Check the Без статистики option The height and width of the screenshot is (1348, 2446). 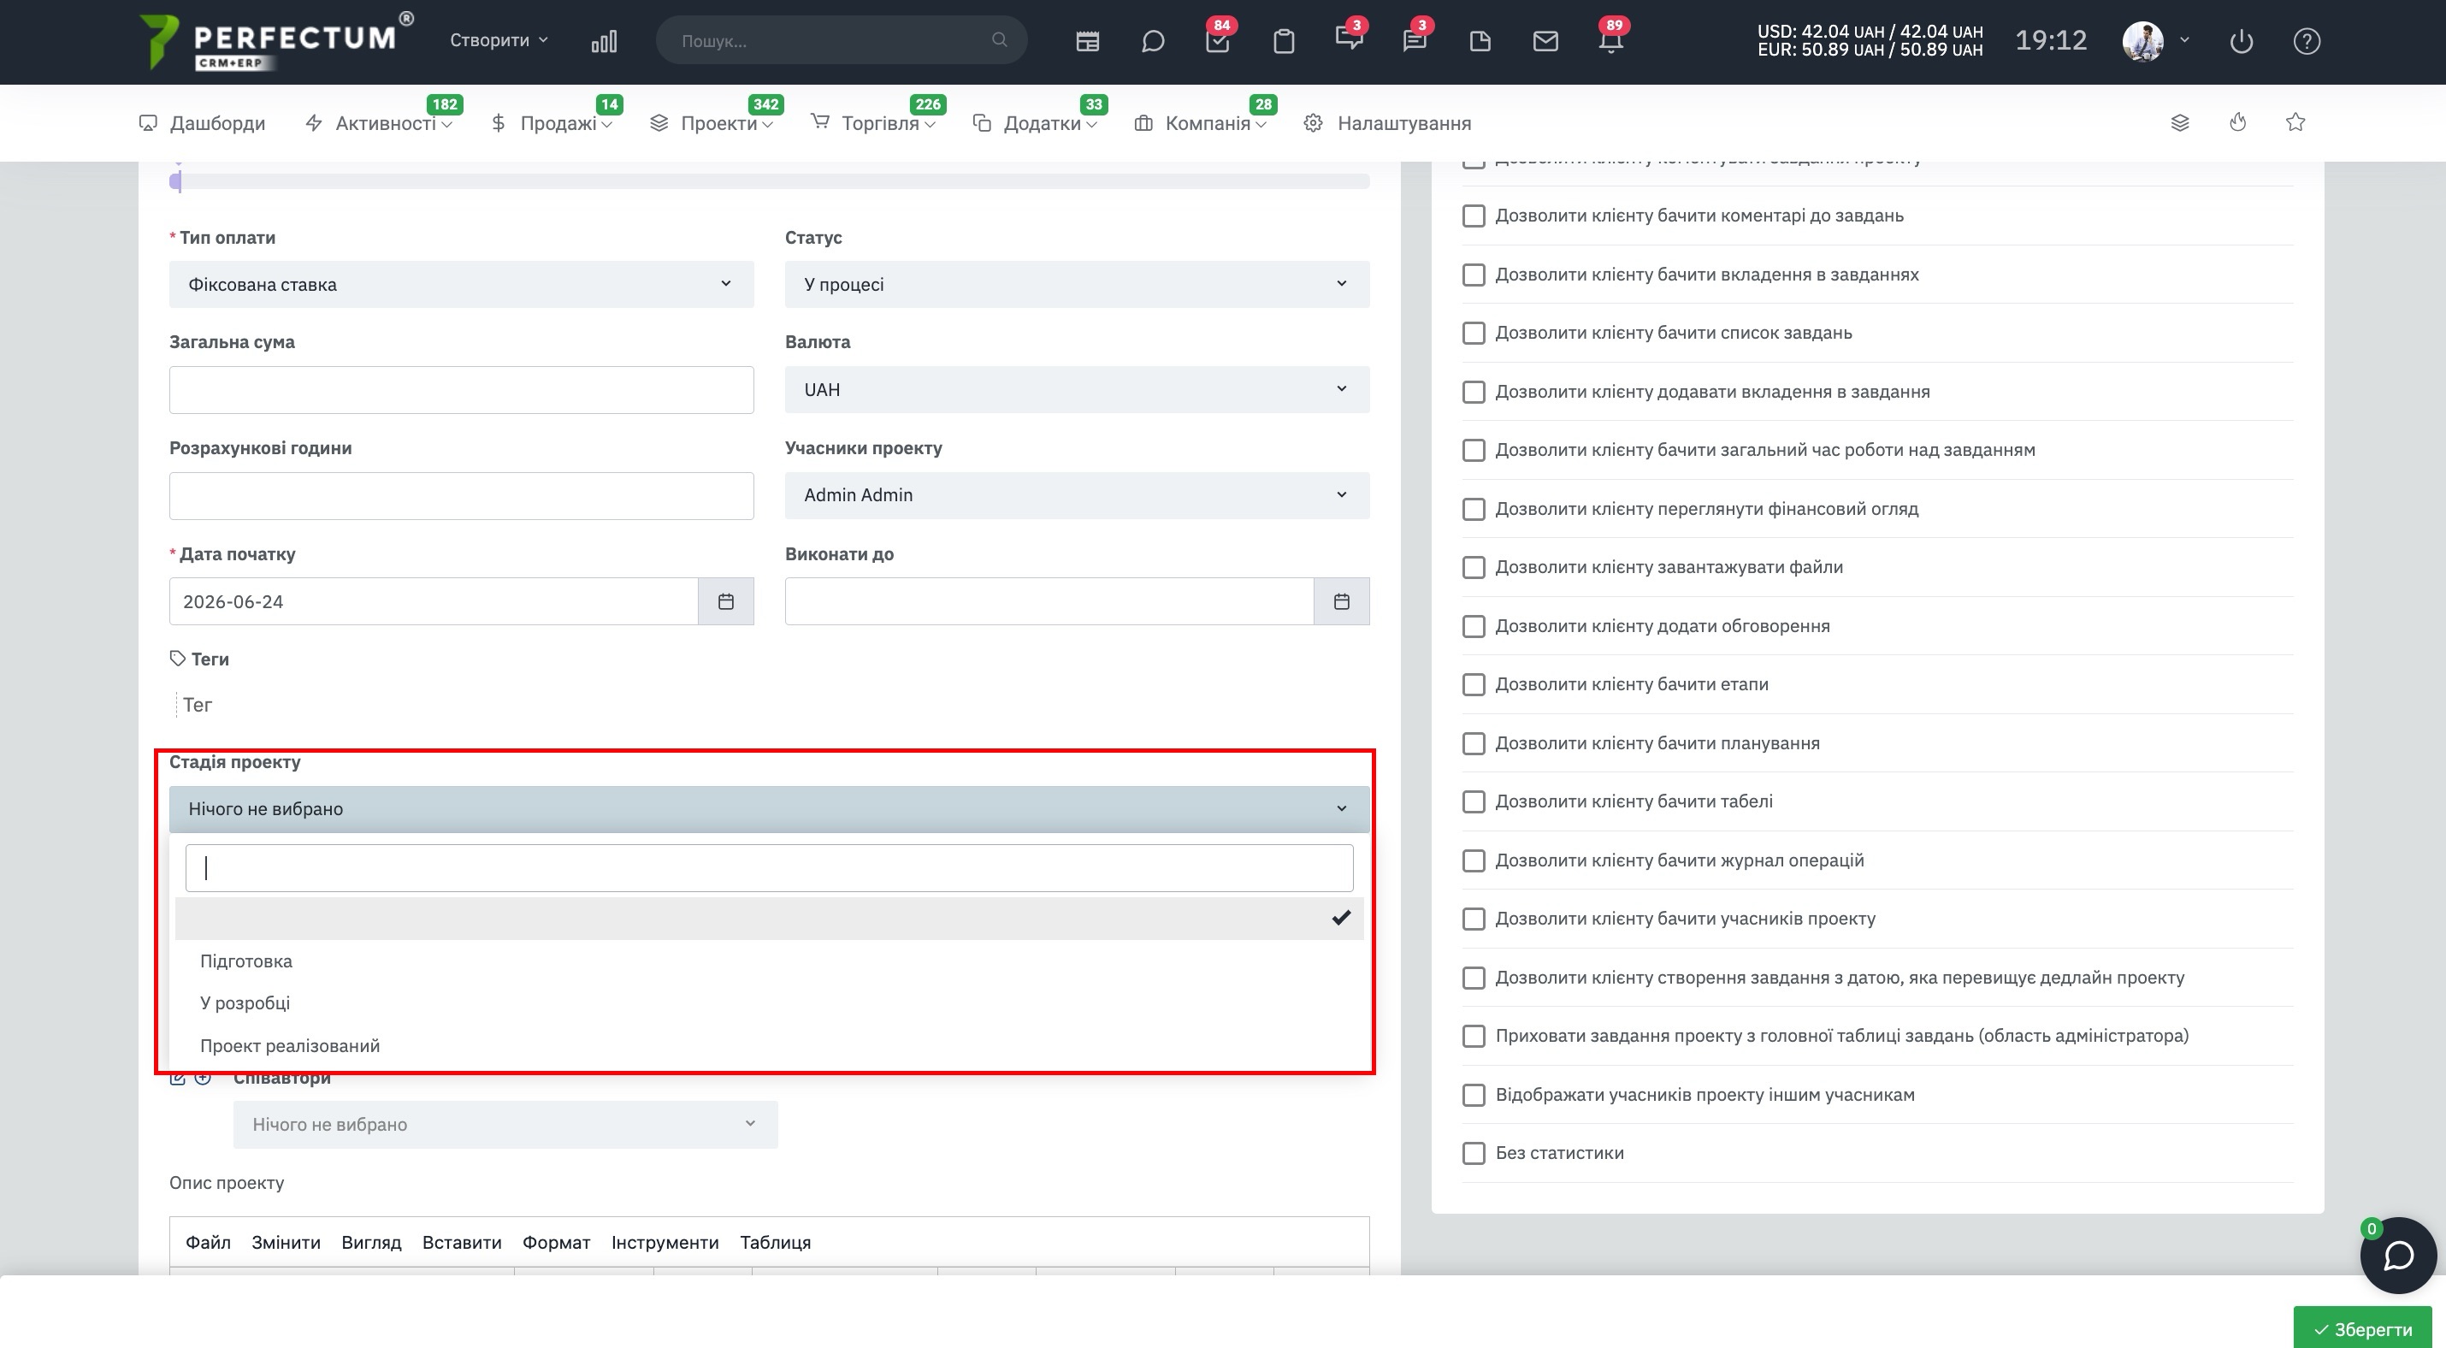point(1474,1152)
